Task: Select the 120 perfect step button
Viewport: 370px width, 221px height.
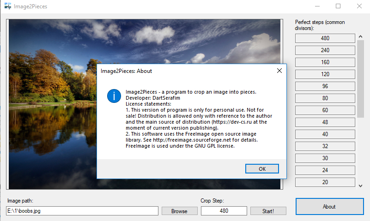Action: click(x=325, y=74)
